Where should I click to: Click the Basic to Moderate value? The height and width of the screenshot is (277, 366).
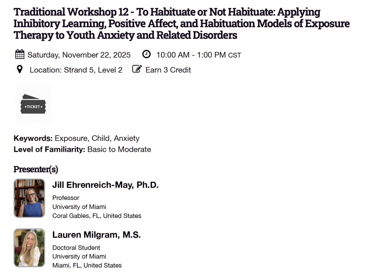pyautogui.click(x=119, y=149)
